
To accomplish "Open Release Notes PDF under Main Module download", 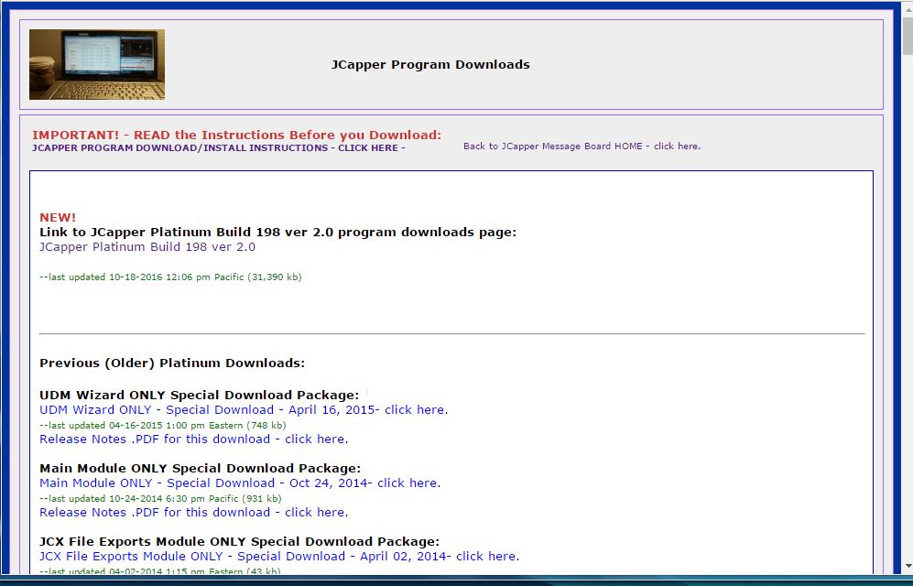I will coord(193,513).
